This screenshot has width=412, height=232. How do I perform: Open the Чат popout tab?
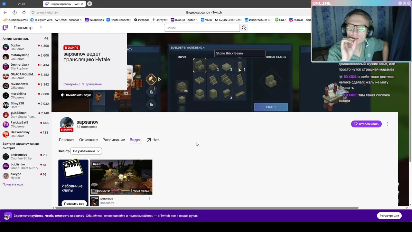(x=153, y=140)
